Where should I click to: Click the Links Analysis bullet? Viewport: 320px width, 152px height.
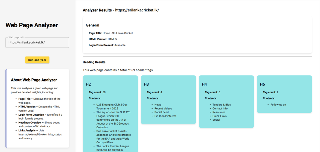40,134
